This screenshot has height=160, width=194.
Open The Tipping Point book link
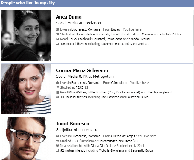pyautogui.click(x=160, y=92)
